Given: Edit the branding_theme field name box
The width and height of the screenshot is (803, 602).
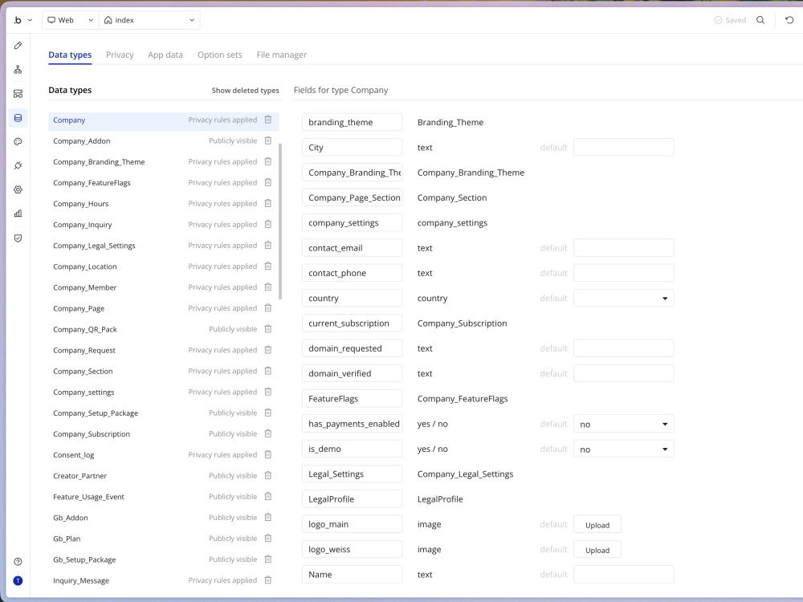Looking at the screenshot, I should point(352,122).
